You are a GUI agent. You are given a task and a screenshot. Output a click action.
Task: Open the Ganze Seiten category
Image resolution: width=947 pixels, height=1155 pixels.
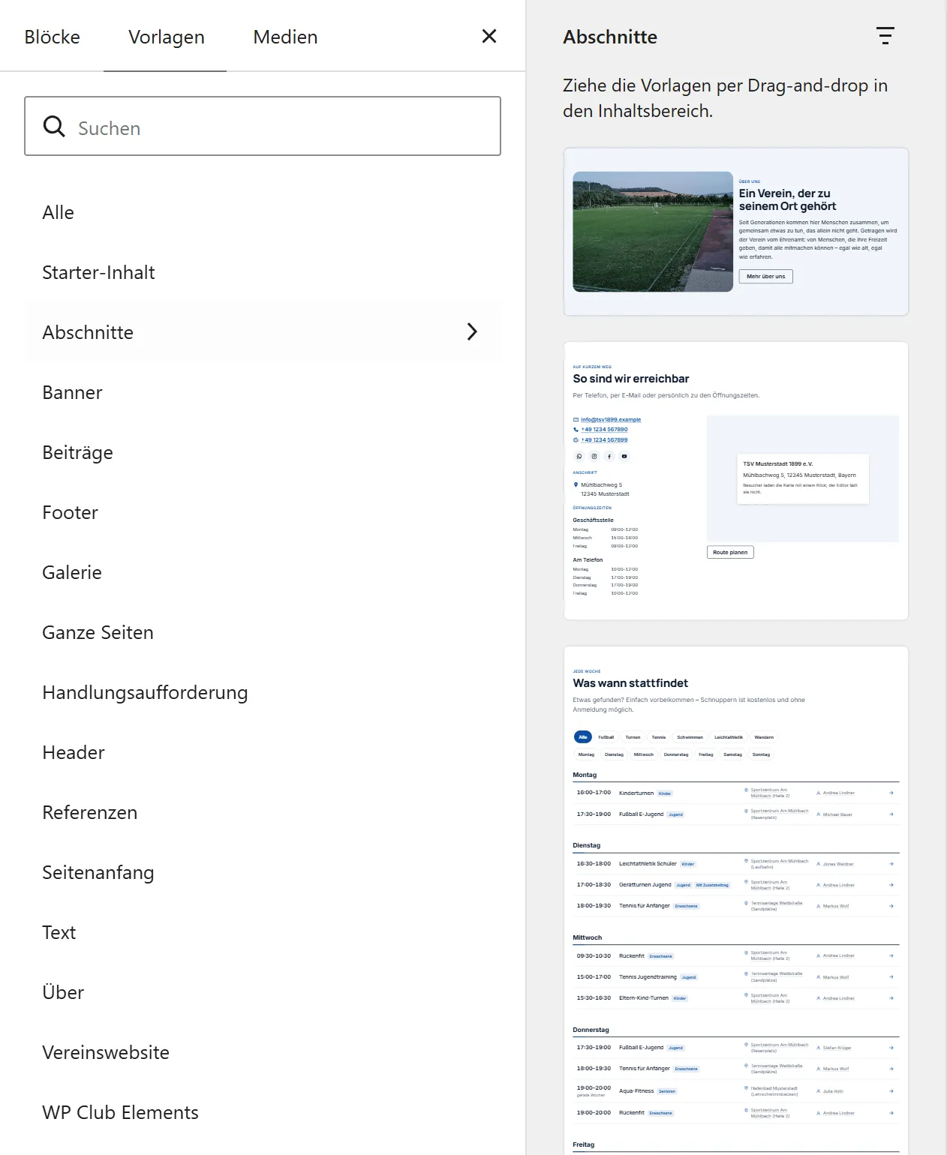point(263,632)
